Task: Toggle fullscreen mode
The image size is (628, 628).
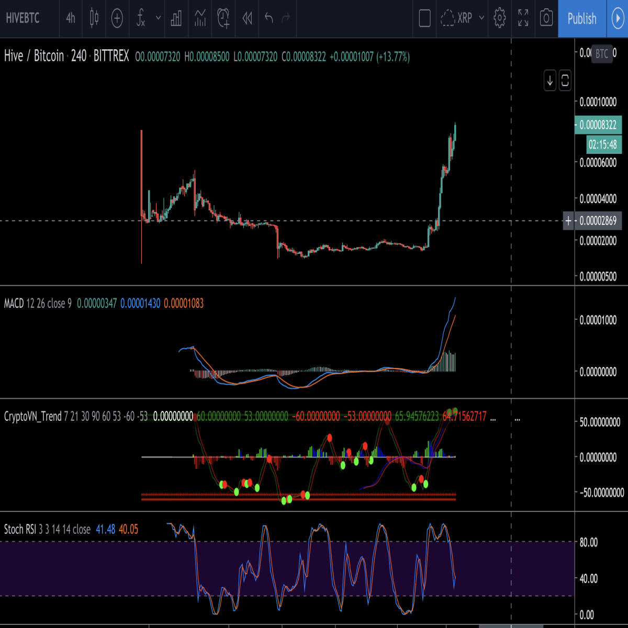Action: pos(523,18)
